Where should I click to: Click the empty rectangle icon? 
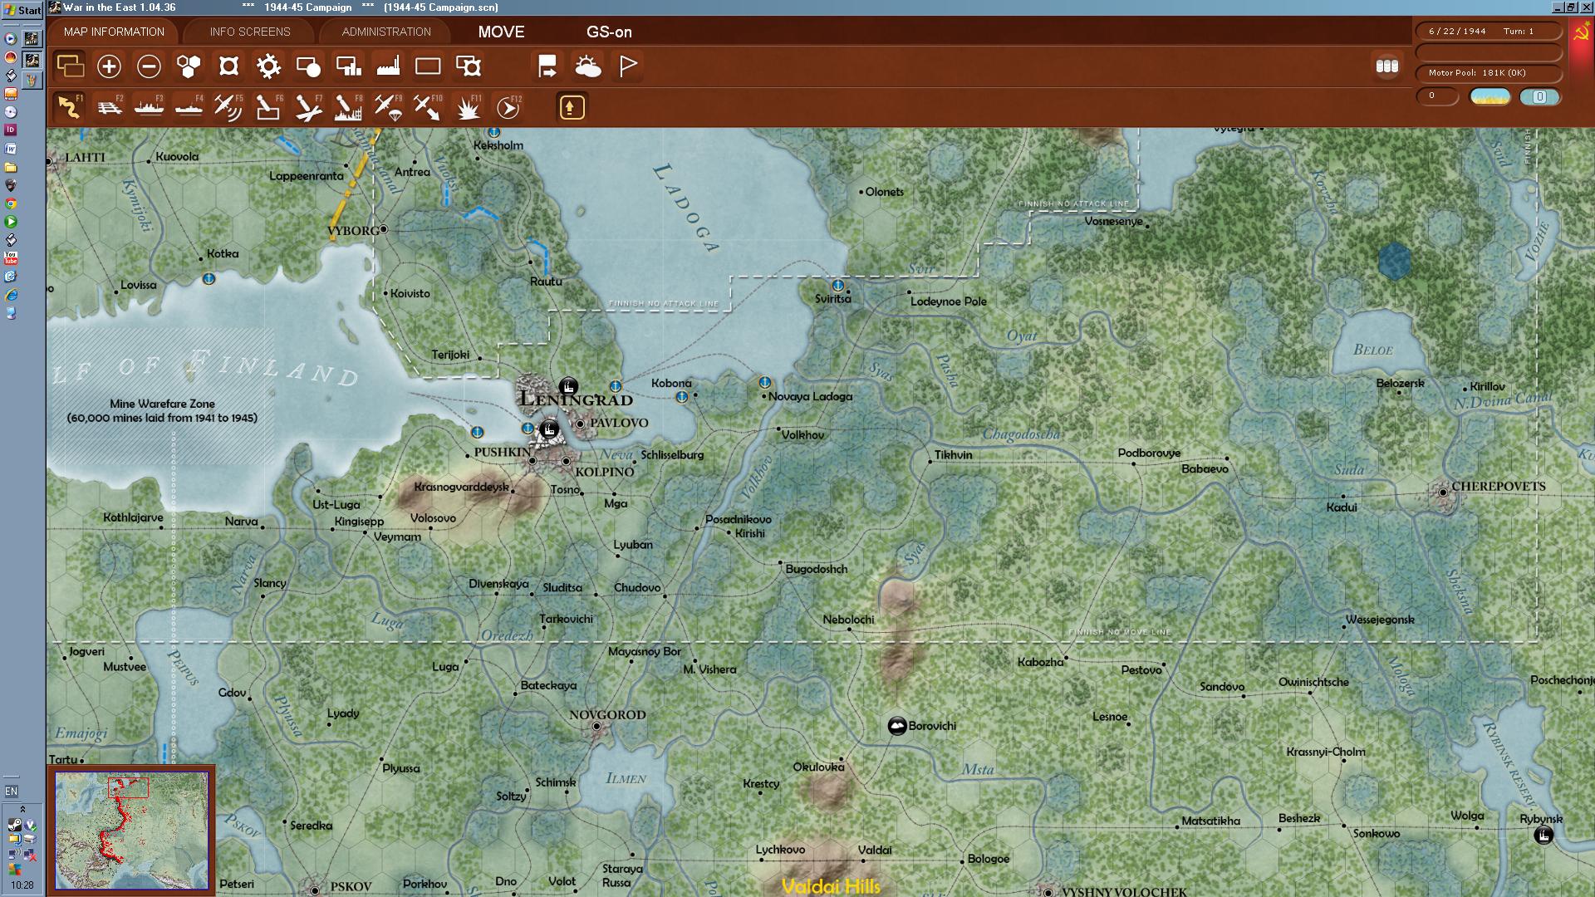coord(428,66)
